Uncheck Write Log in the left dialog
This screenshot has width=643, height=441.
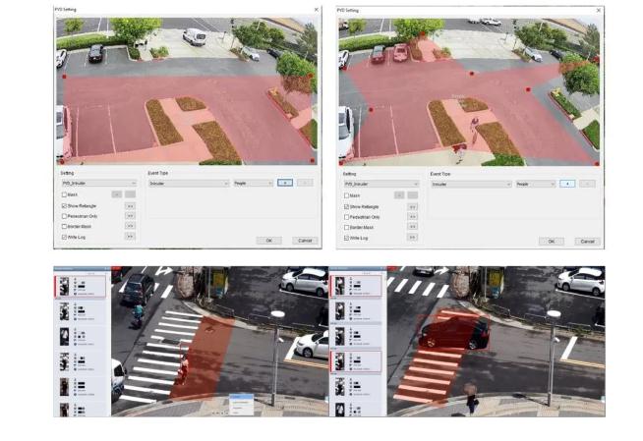pyautogui.click(x=64, y=238)
